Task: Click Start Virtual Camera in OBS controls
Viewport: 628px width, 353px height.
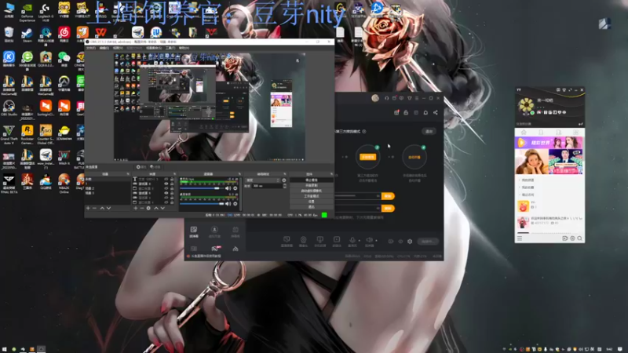Action: 311,191
